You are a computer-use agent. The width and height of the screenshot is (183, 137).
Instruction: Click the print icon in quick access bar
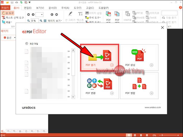(x=16, y=2)
